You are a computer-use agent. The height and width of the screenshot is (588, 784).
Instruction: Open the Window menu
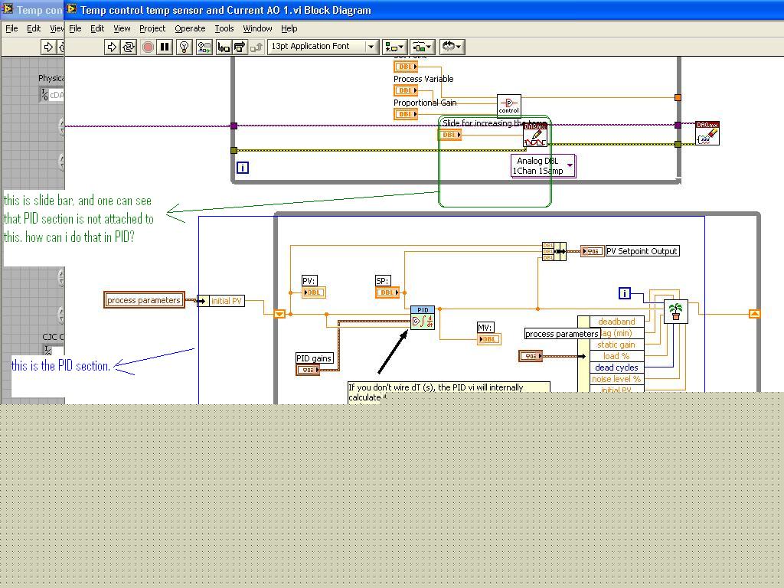pyautogui.click(x=257, y=28)
